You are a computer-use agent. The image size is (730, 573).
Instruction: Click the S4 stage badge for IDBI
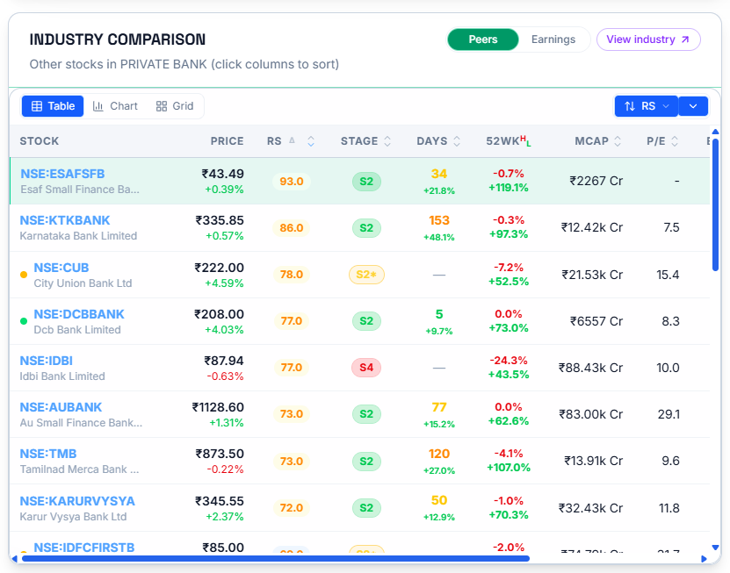366,368
